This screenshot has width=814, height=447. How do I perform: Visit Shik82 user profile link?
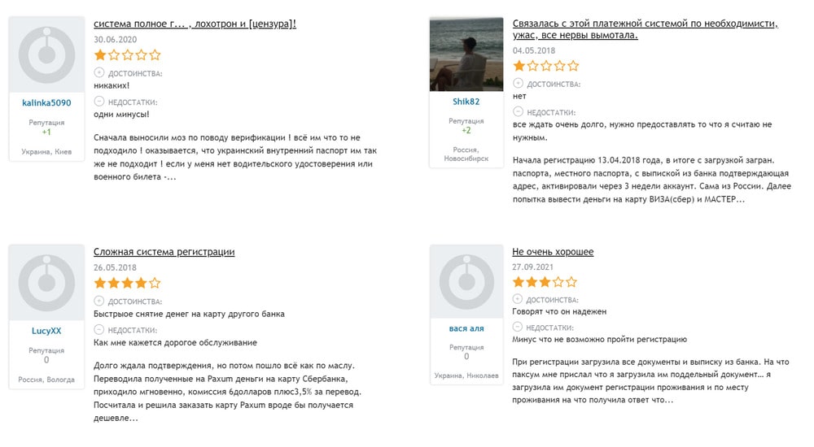466,102
